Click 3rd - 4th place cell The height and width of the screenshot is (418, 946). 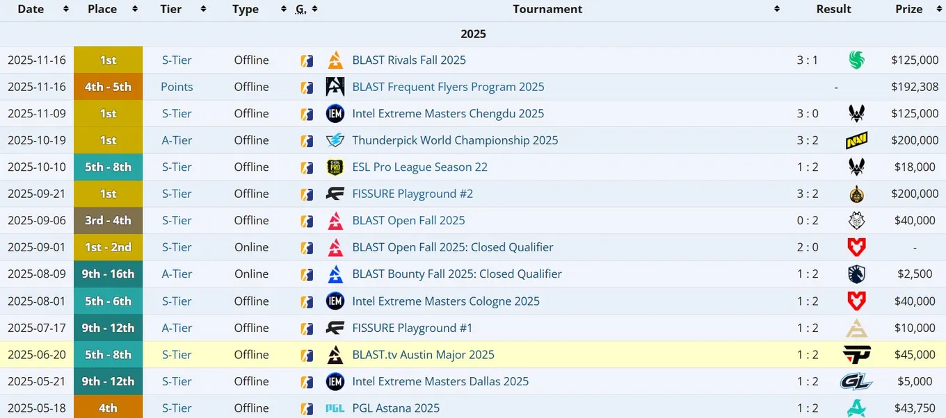[109, 220]
